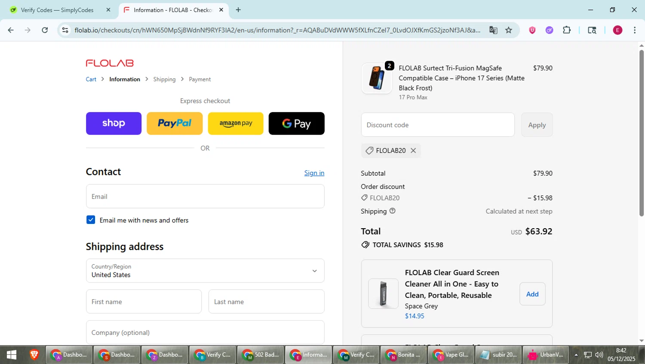Open a new browser tab
This screenshot has width=645, height=364.
238,10
